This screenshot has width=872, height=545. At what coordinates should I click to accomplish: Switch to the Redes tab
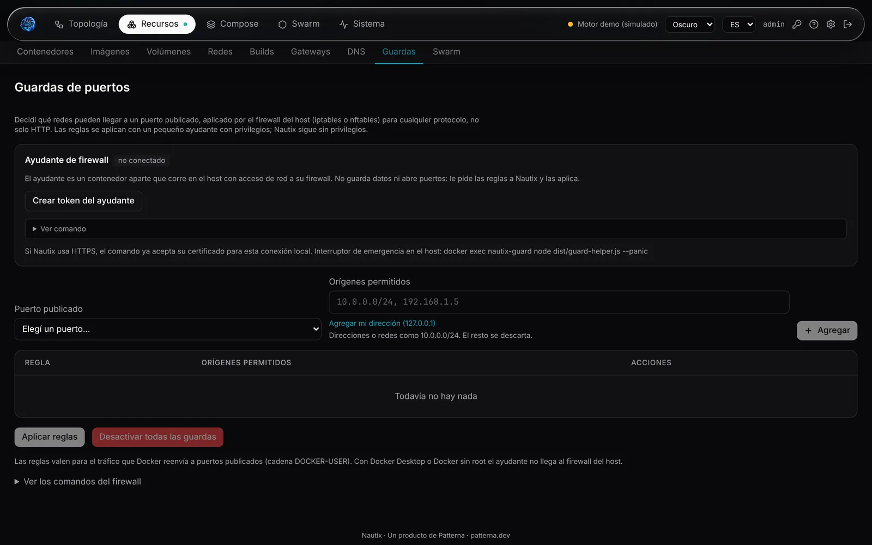point(220,52)
